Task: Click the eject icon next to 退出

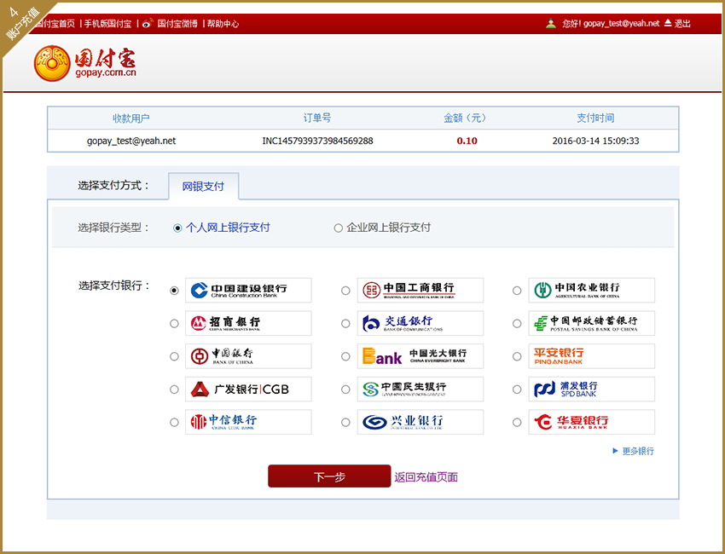Action: click(668, 23)
